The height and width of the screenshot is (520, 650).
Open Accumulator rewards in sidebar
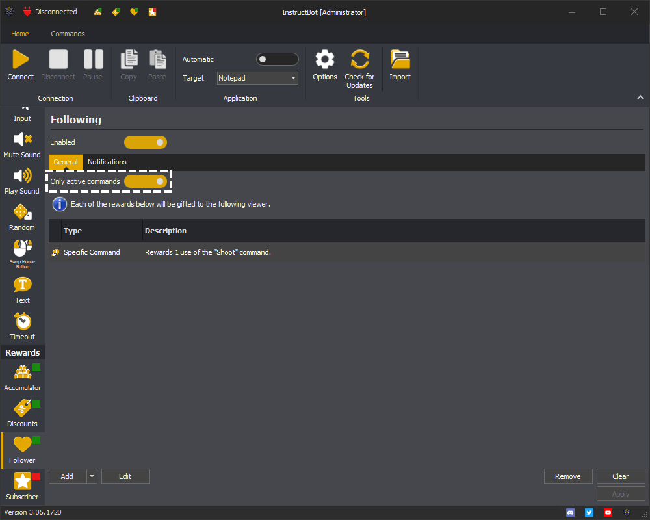point(22,378)
